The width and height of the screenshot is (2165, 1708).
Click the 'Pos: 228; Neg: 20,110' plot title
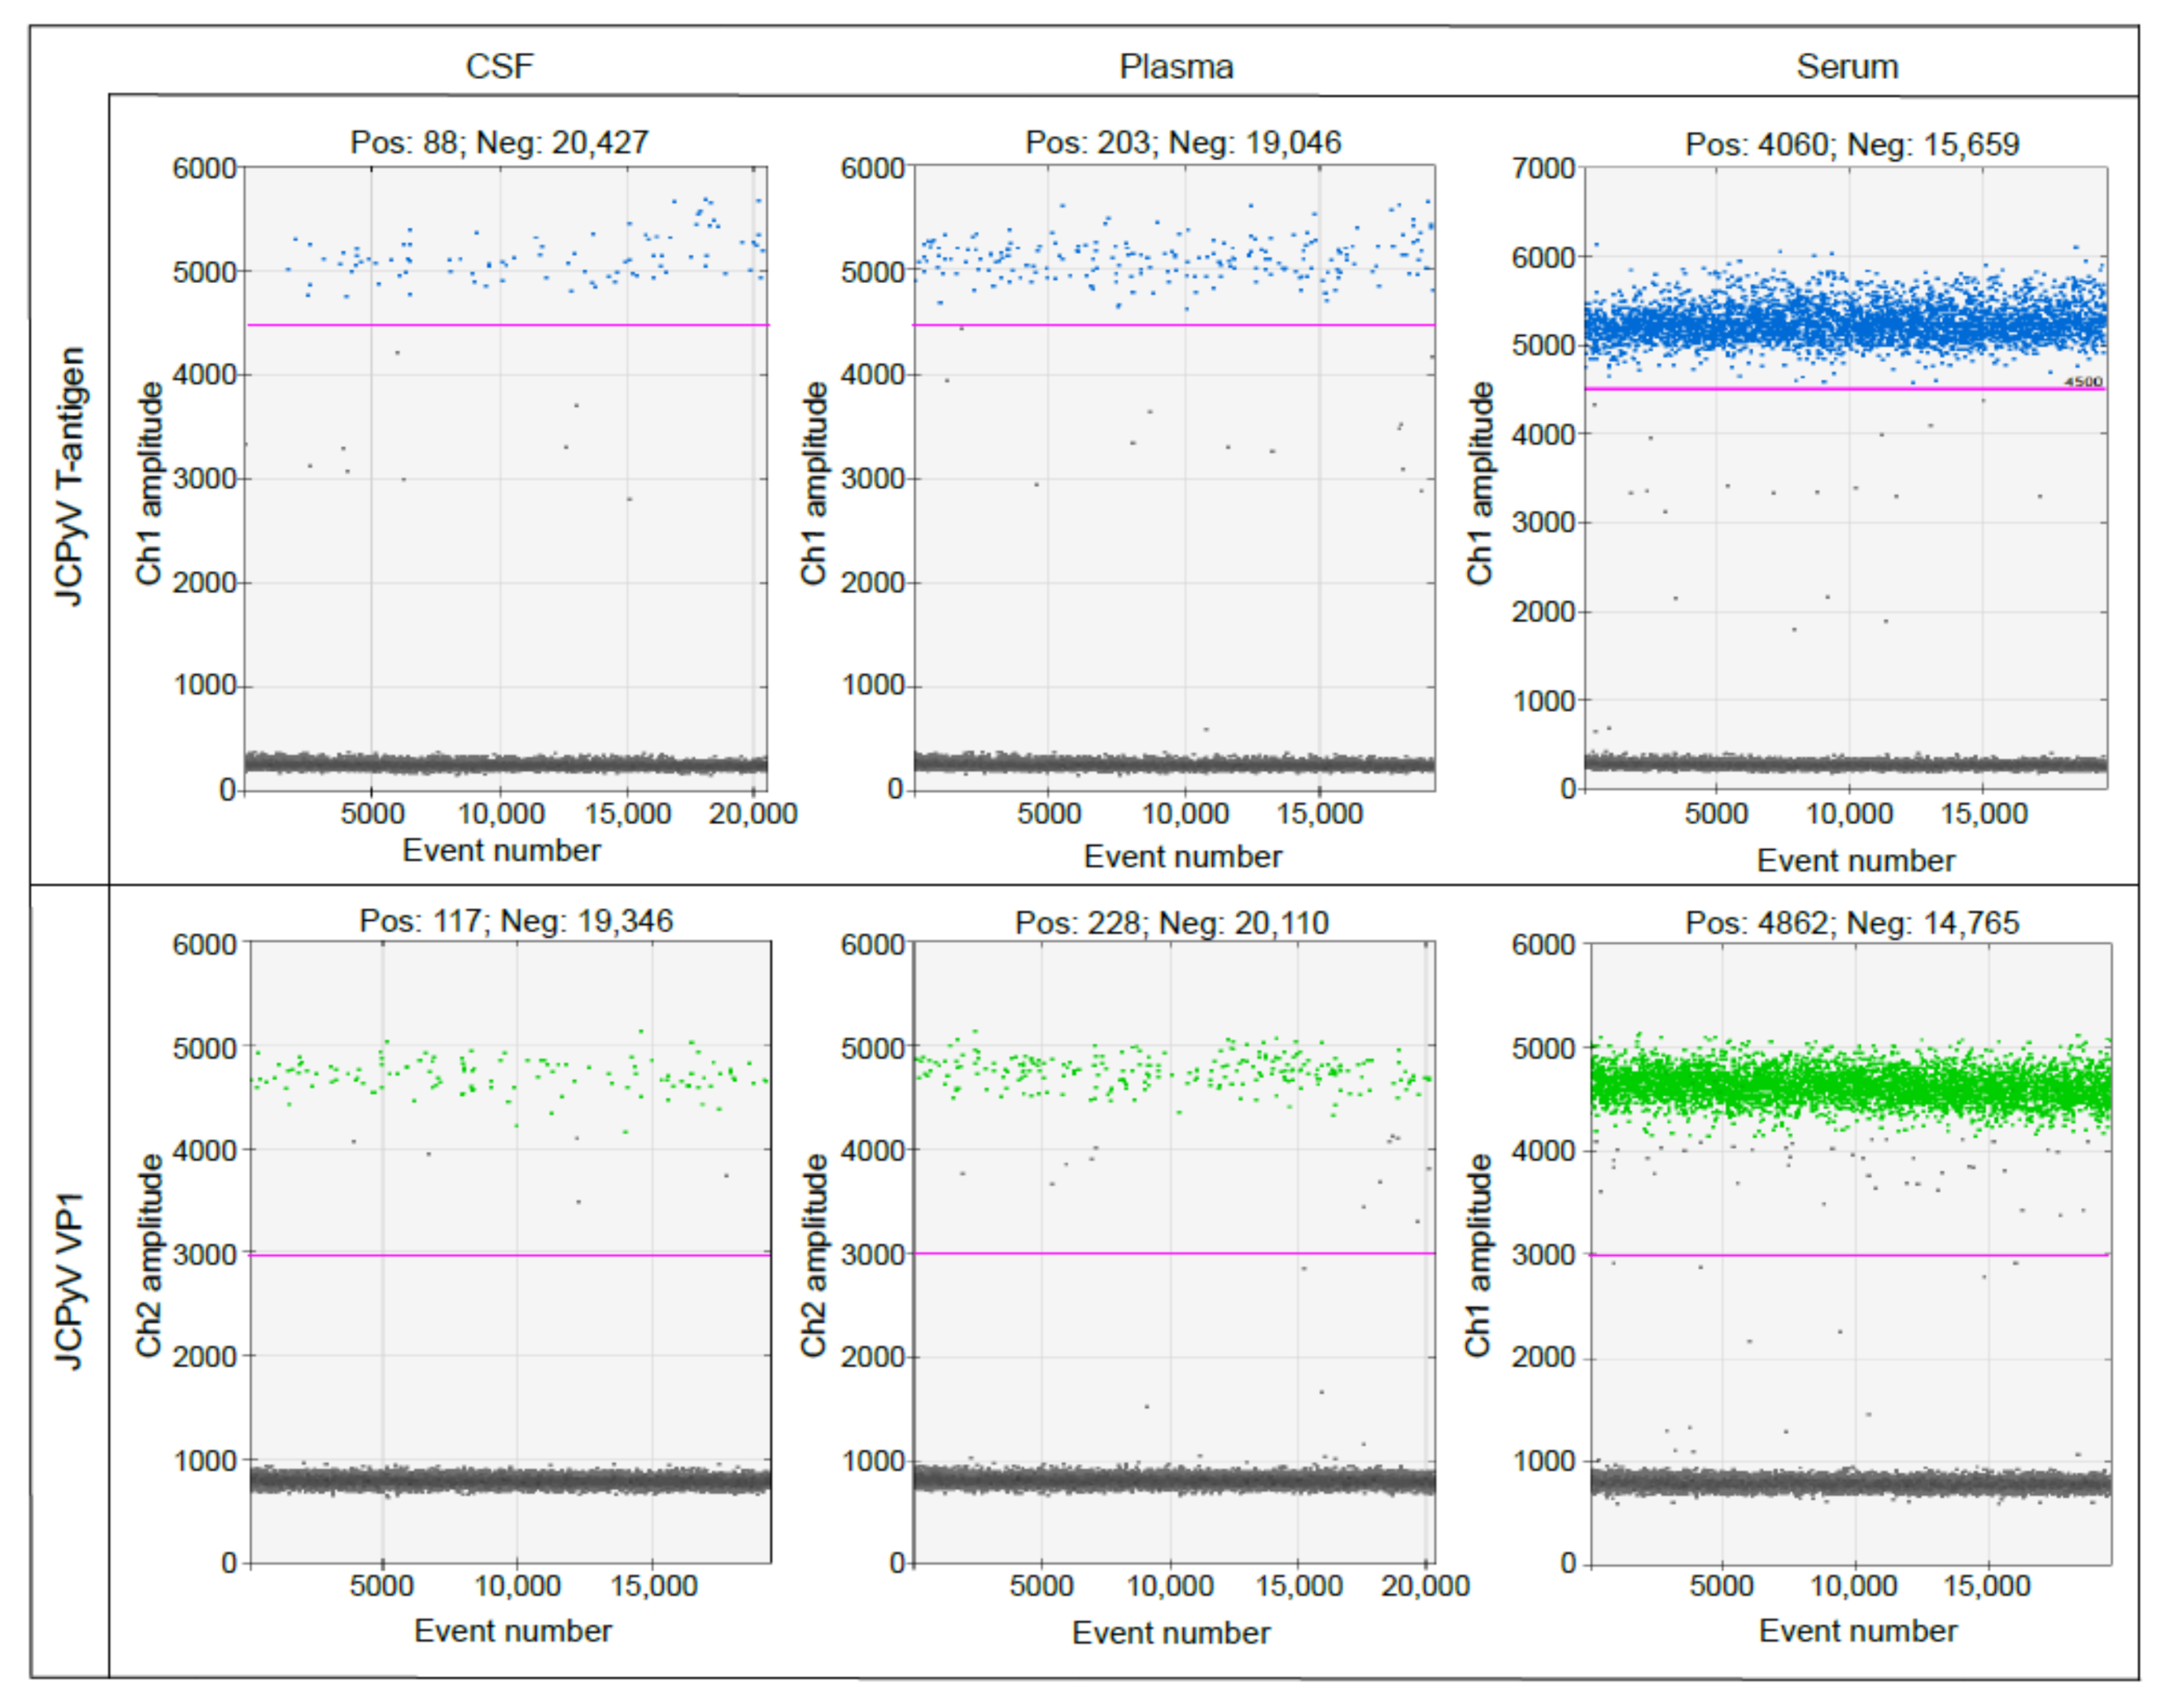coord(1171,922)
